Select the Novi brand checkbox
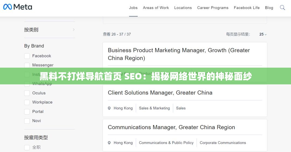 pos(27,121)
